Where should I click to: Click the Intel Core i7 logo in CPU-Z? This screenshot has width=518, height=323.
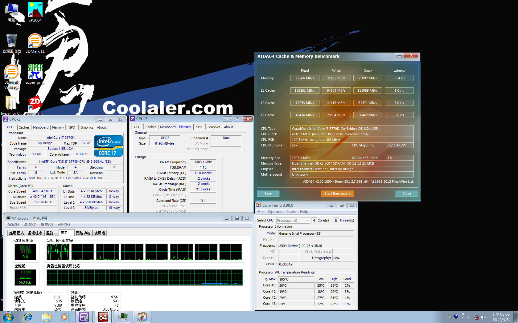109,146
